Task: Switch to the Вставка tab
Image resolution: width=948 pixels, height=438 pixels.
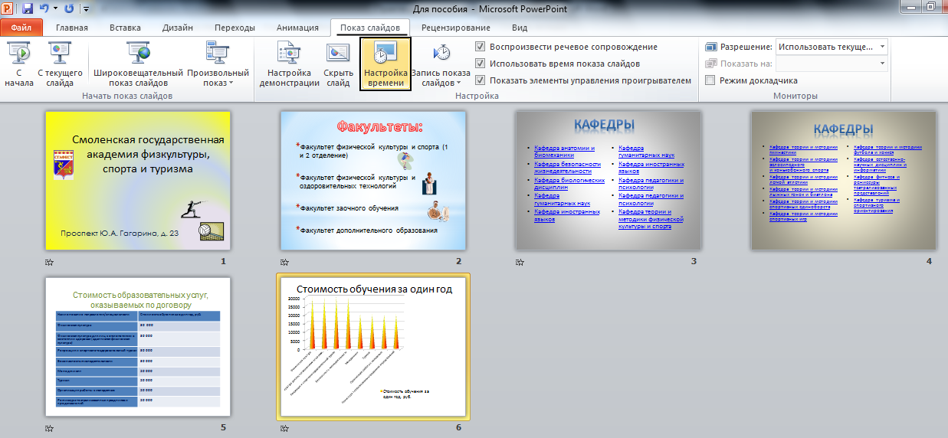Action: [x=125, y=28]
